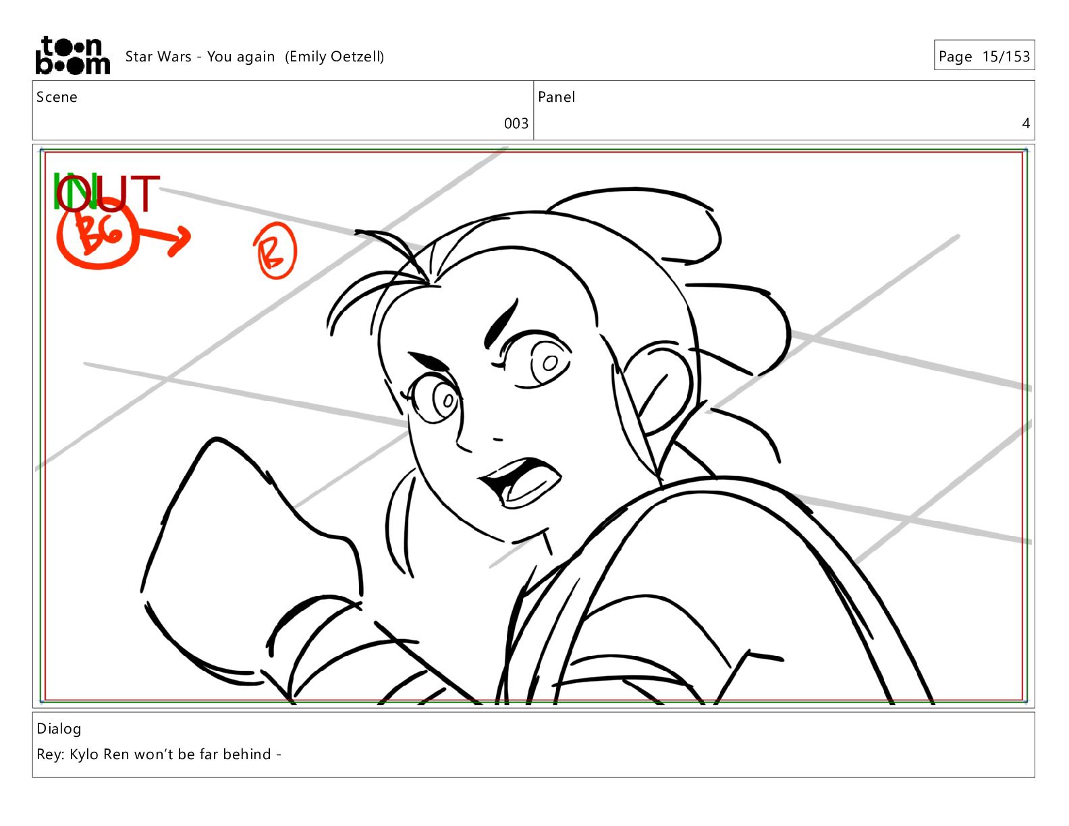This screenshot has height=826, width=1069.
Task: Click the red 'OUT' camera marker
Action: point(108,192)
